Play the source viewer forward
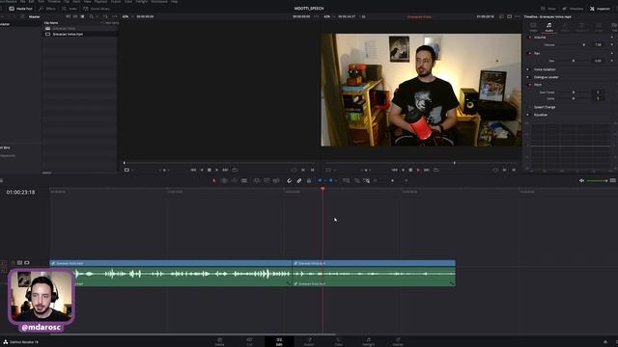Screen dimensions: 618x347 click(216, 170)
